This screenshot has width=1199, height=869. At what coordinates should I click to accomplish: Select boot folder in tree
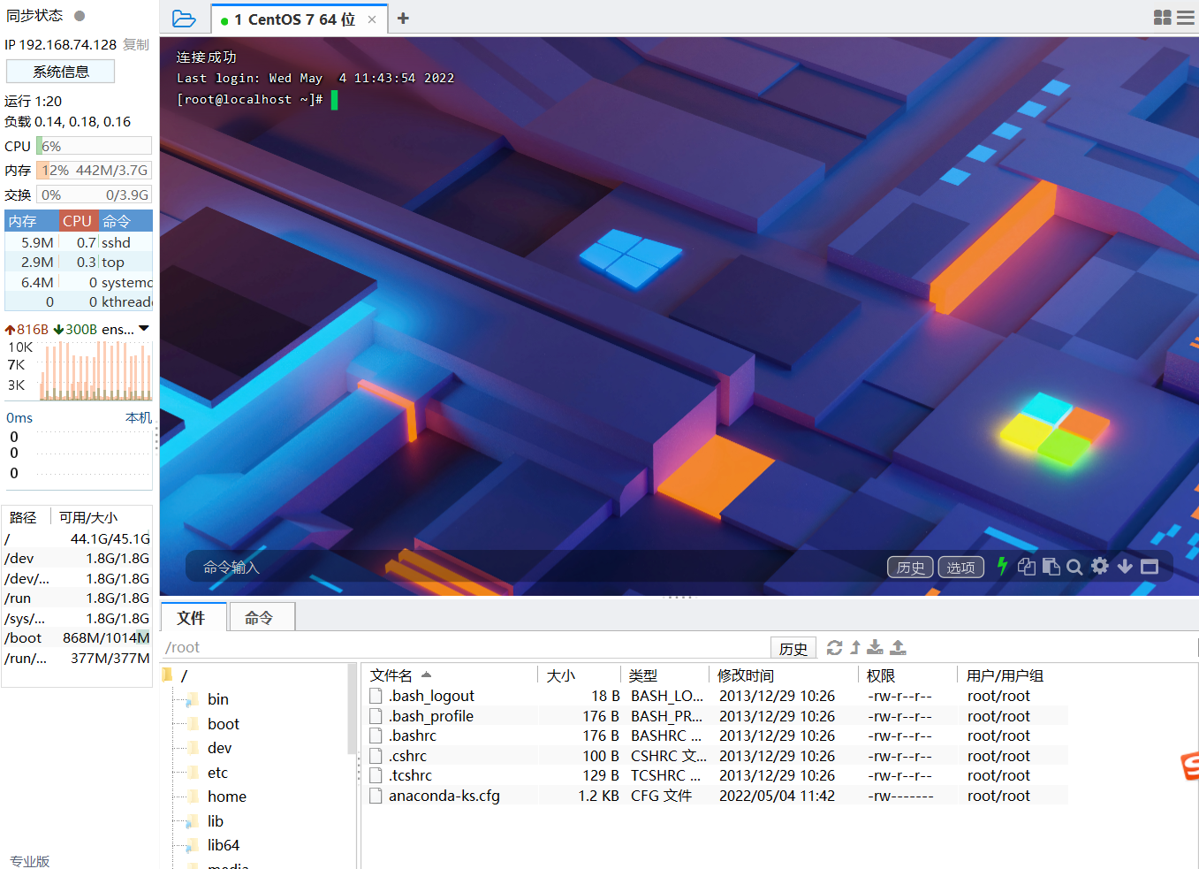tap(224, 724)
